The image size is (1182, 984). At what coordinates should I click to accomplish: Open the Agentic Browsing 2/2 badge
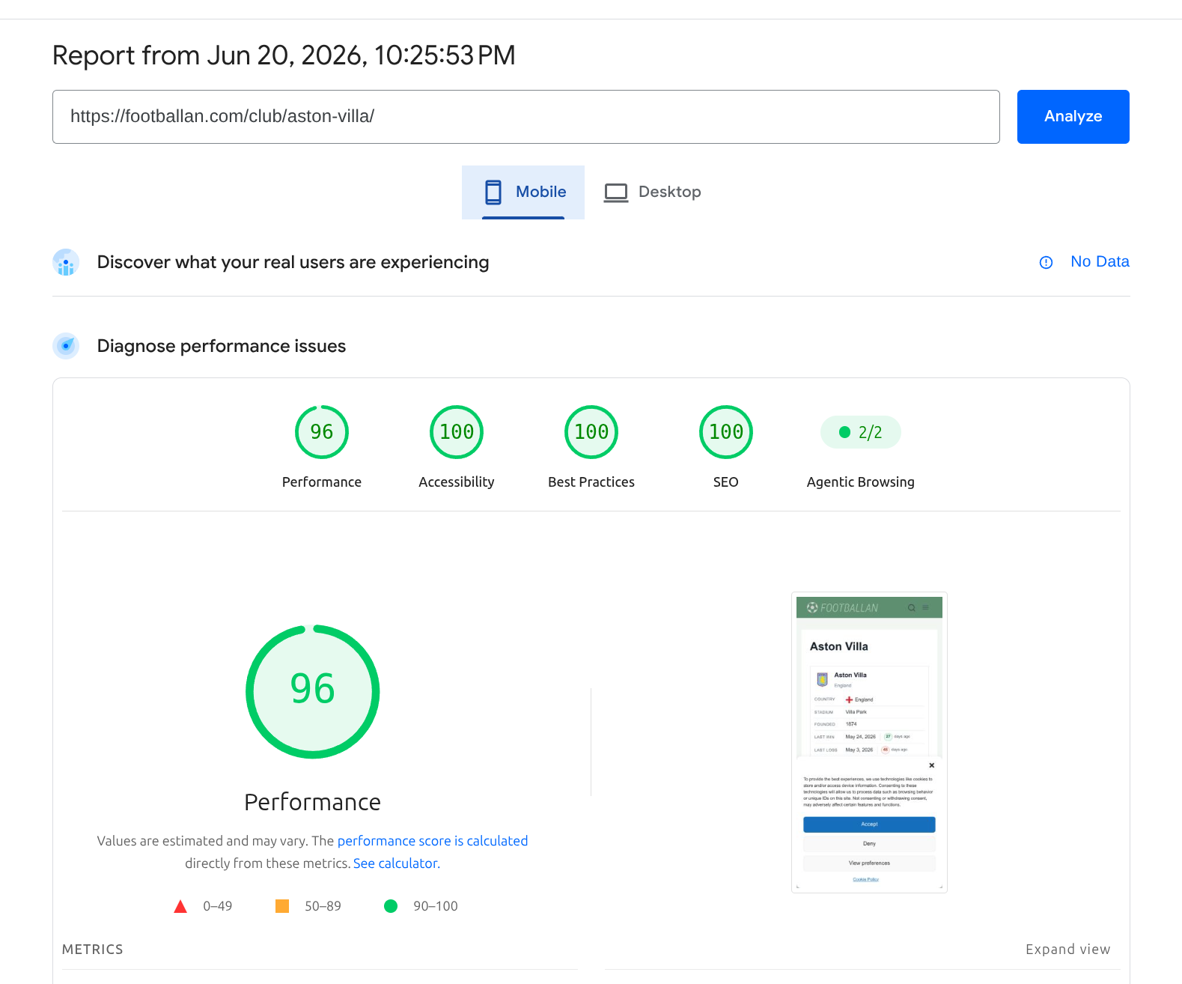click(861, 432)
